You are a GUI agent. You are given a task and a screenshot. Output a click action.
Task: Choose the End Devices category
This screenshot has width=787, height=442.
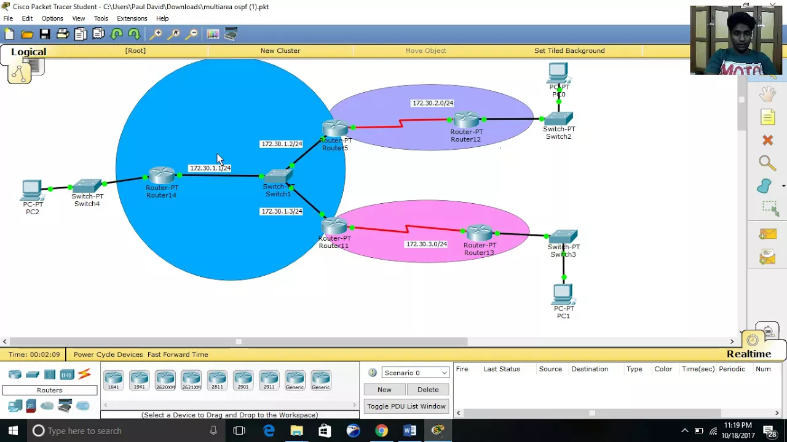pyautogui.click(x=15, y=406)
